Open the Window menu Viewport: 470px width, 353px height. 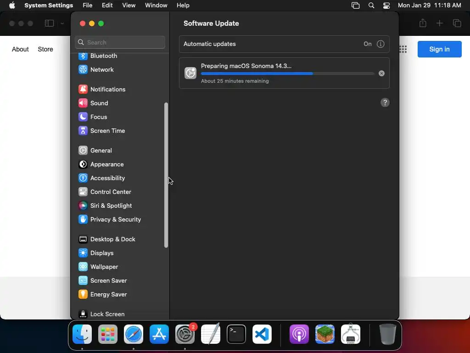[156, 6]
